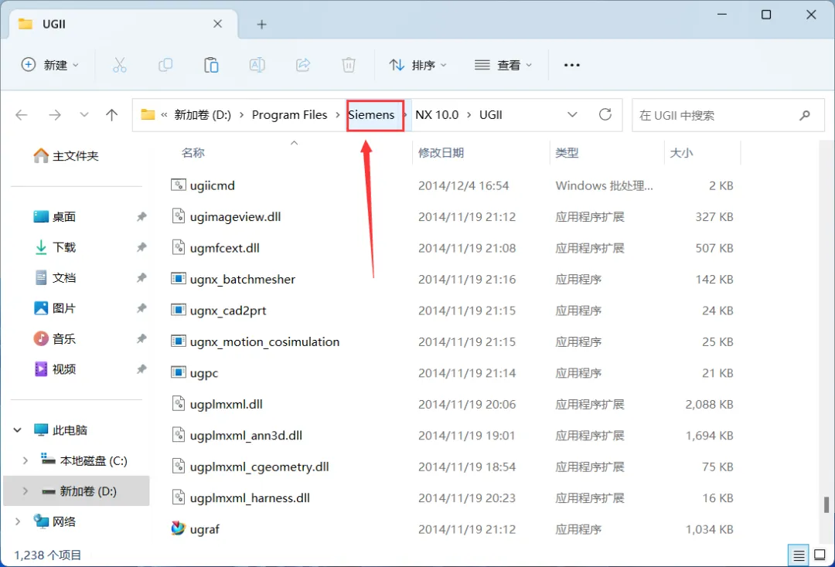The height and width of the screenshot is (567, 835).
Task: Unpin 桌面 via its pin icon
Action: pos(141,217)
